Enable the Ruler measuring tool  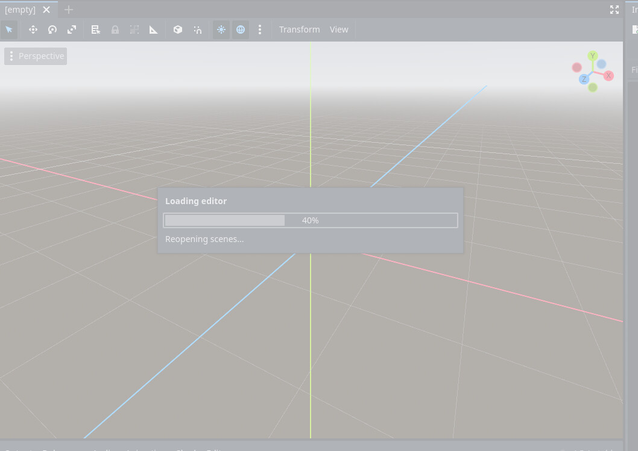tap(154, 30)
